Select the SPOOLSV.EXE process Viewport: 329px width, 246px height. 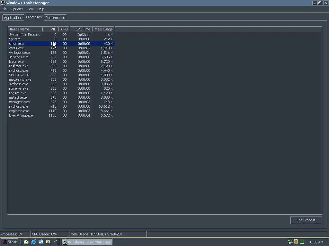pyautogui.click(x=61, y=75)
